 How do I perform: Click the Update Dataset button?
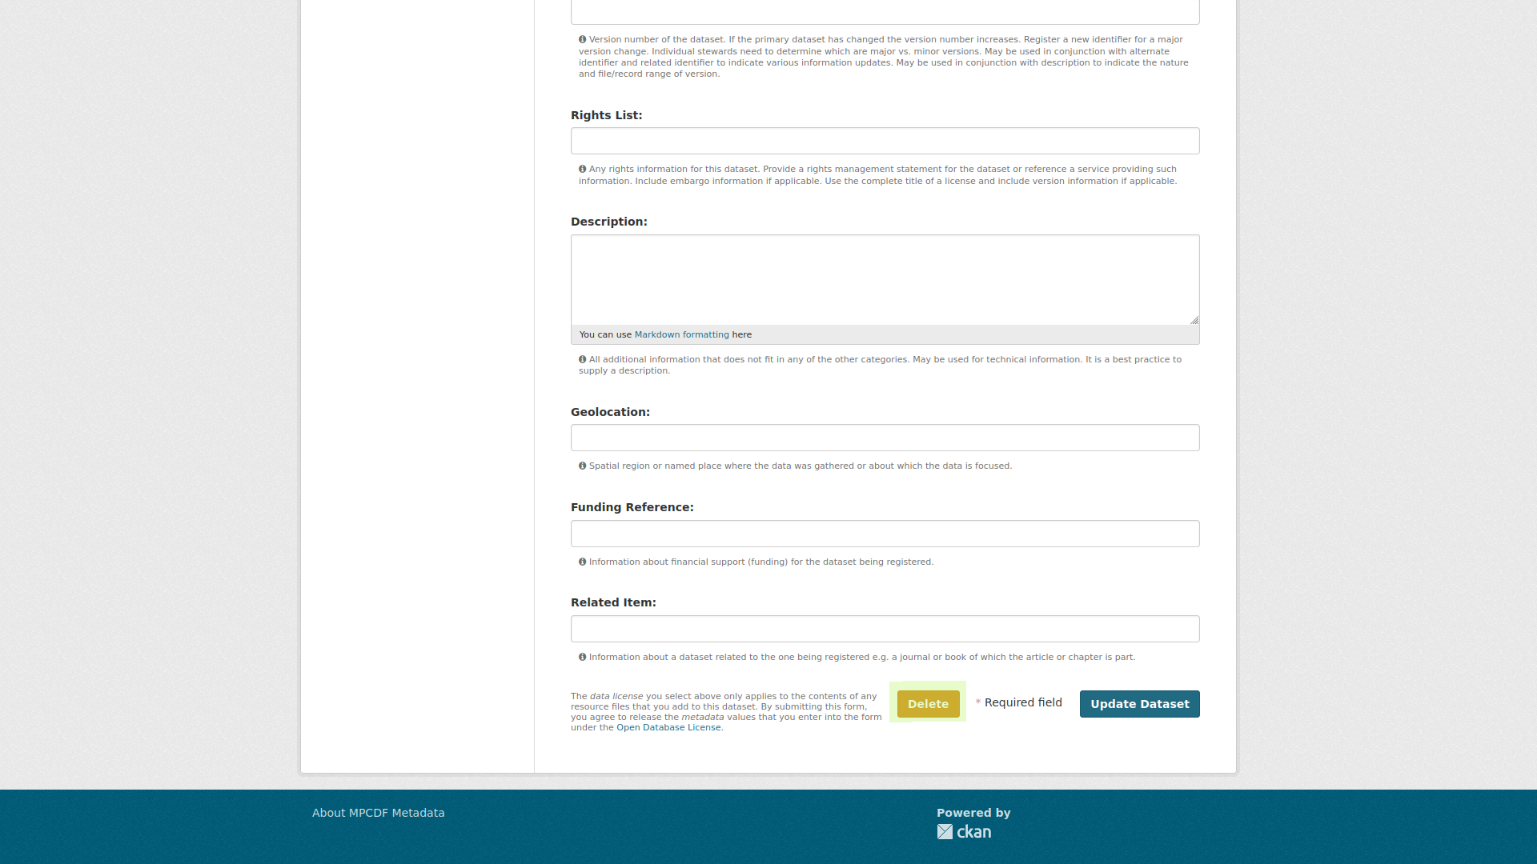[x=1139, y=702]
